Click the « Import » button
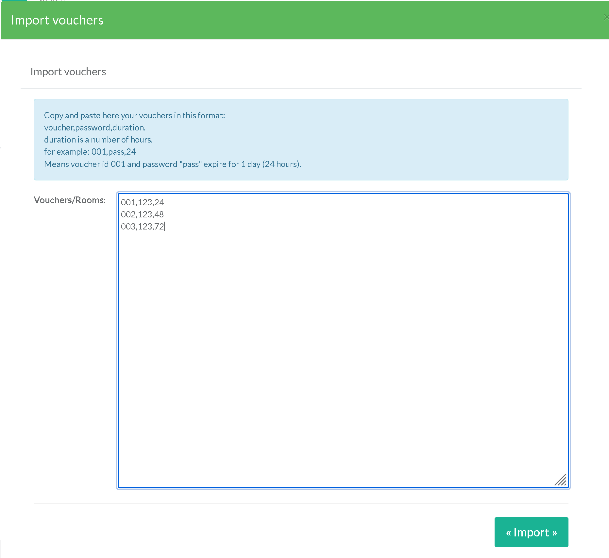 (531, 532)
